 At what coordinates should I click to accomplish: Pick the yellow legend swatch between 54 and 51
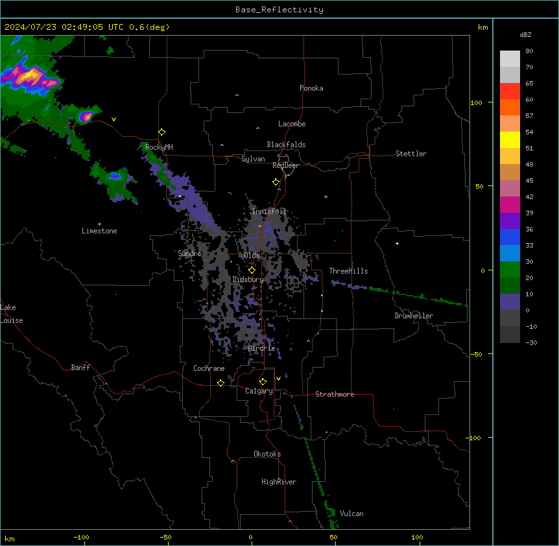510,139
